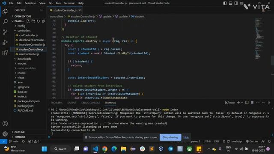The height and width of the screenshot is (154, 274).
Task: Click the New Folder icon in explorer
Action: pos(33,21)
